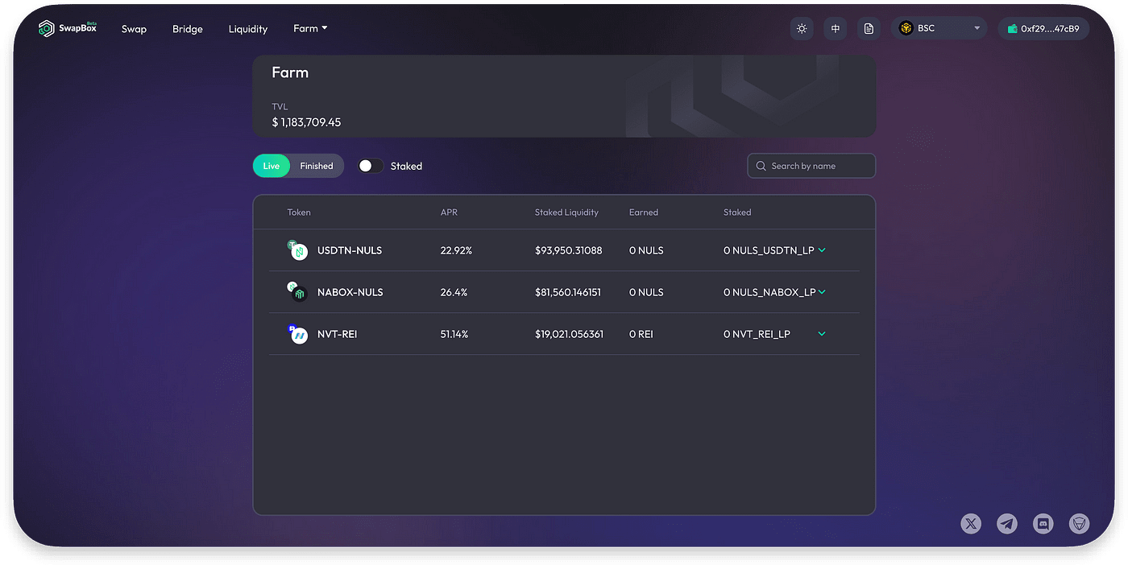
Task: Select the Live farms filter
Action: 272,166
